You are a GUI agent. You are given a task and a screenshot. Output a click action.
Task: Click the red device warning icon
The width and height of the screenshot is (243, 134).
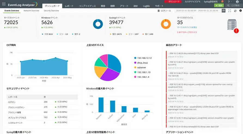[236, 31]
